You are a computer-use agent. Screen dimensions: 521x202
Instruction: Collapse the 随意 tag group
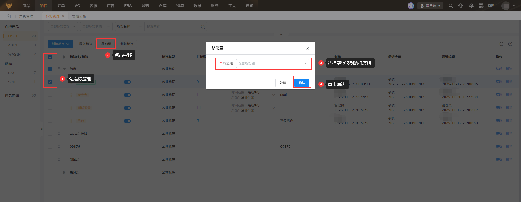pos(64,69)
